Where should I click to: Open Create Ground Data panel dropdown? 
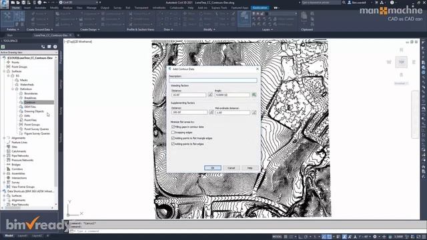tap(40, 29)
